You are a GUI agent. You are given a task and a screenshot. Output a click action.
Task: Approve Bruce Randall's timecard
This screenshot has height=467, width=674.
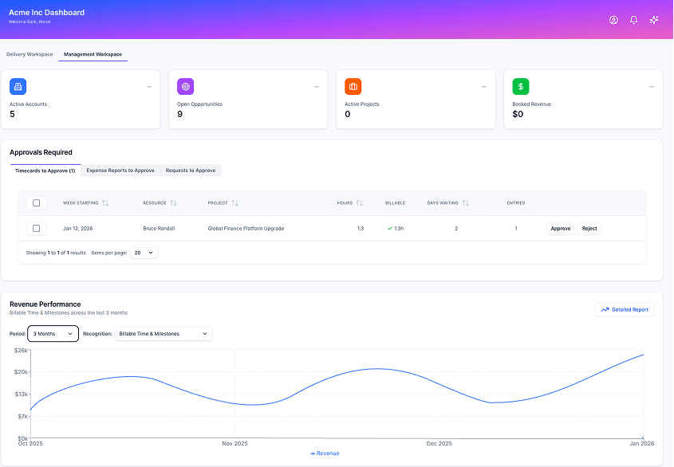tap(561, 228)
